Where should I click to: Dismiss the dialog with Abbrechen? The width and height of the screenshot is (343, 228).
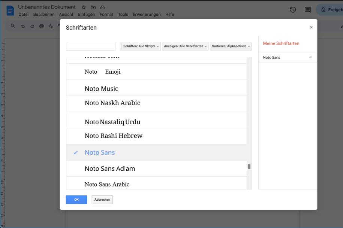pyautogui.click(x=102, y=199)
